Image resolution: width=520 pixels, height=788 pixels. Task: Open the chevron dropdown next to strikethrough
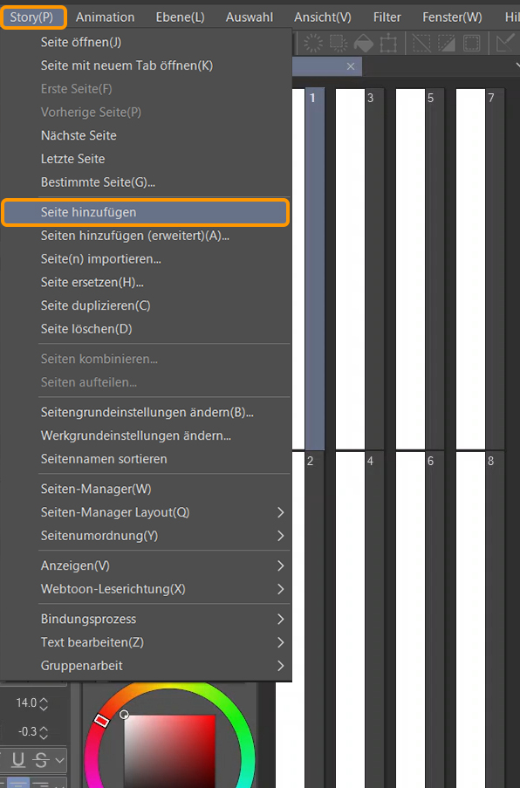click(58, 759)
